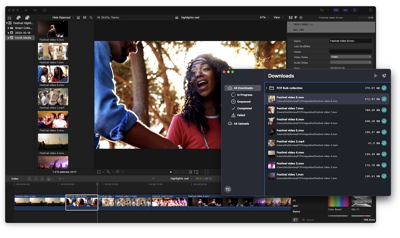
Task: Select the Festival video 6.mov clip in the timeline
Action: click(82, 202)
